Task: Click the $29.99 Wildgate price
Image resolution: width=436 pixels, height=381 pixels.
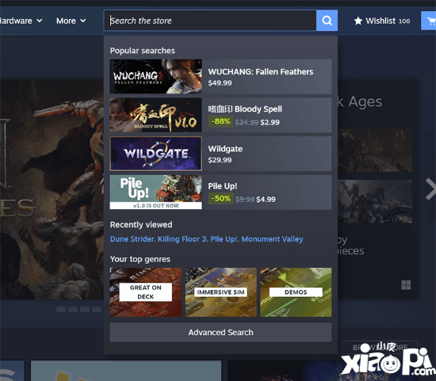Action: 220,160
